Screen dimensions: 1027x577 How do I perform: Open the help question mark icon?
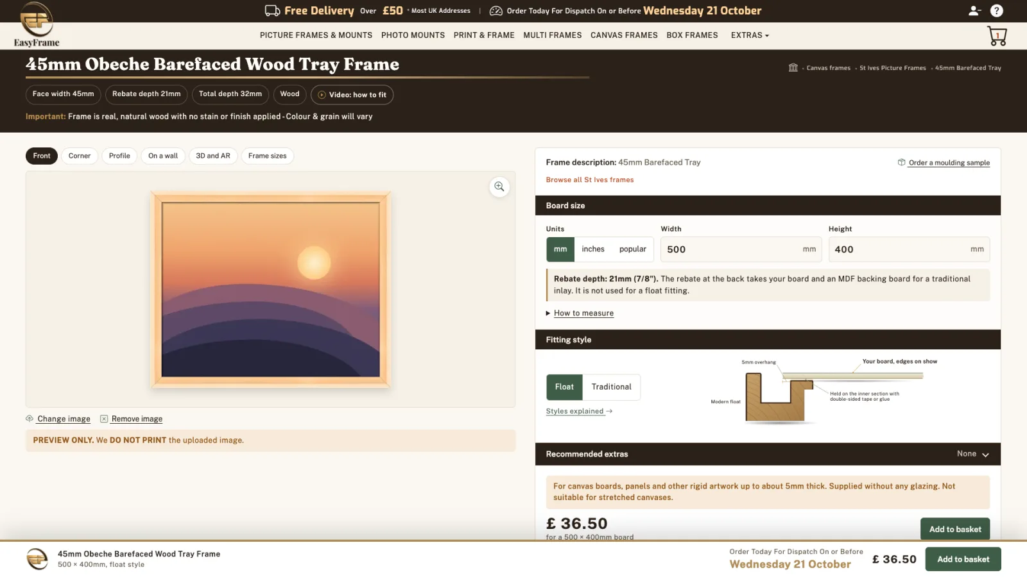point(996,10)
